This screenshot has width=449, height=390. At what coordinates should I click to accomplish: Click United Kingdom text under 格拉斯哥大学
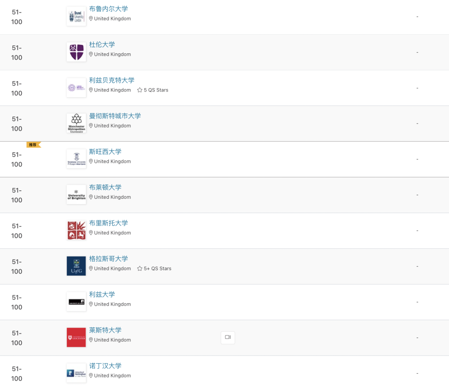point(113,269)
